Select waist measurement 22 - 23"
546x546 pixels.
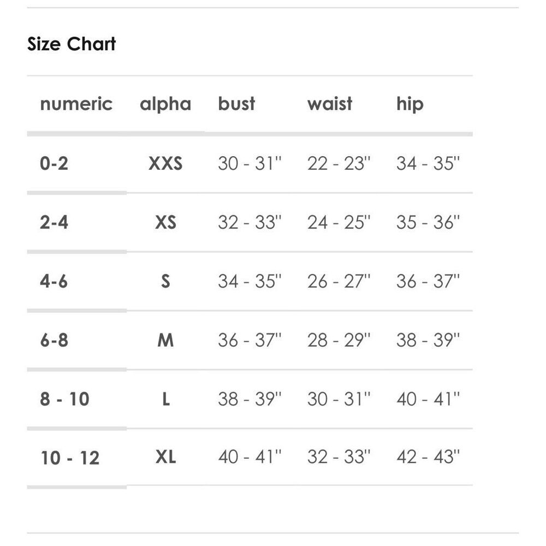(x=339, y=163)
